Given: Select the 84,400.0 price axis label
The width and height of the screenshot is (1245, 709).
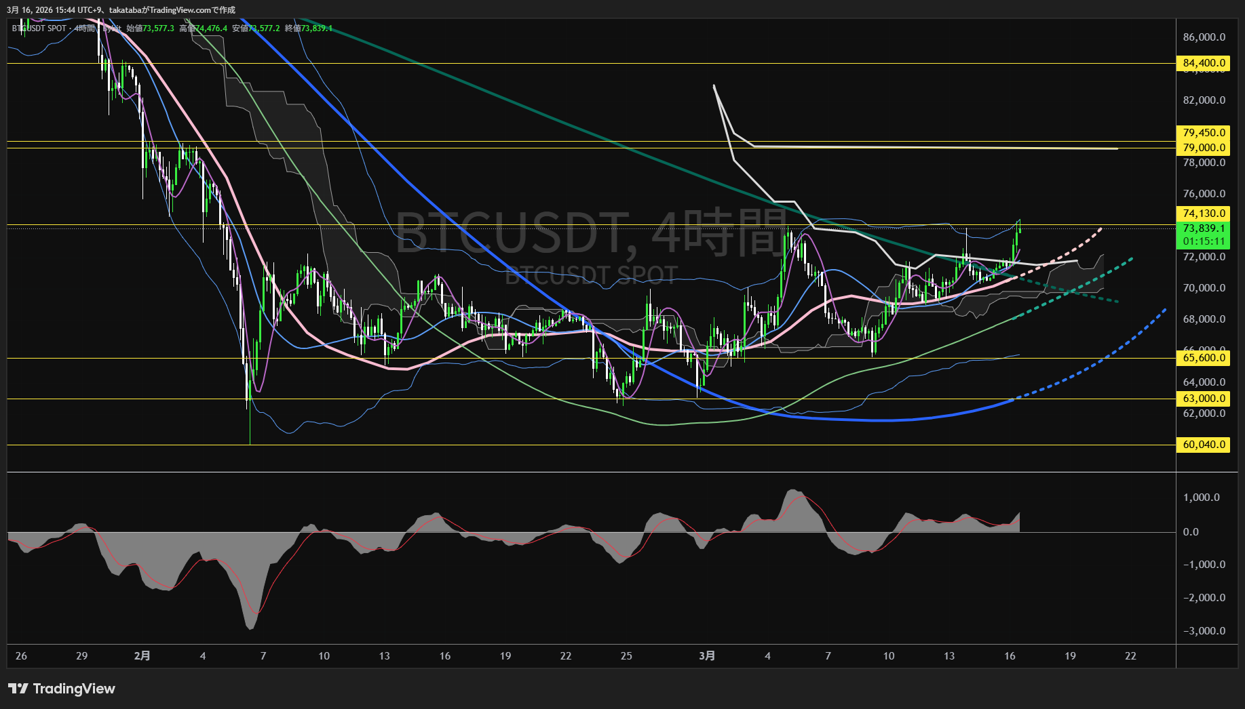Looking at the screenshot, I should (1202, 63).
